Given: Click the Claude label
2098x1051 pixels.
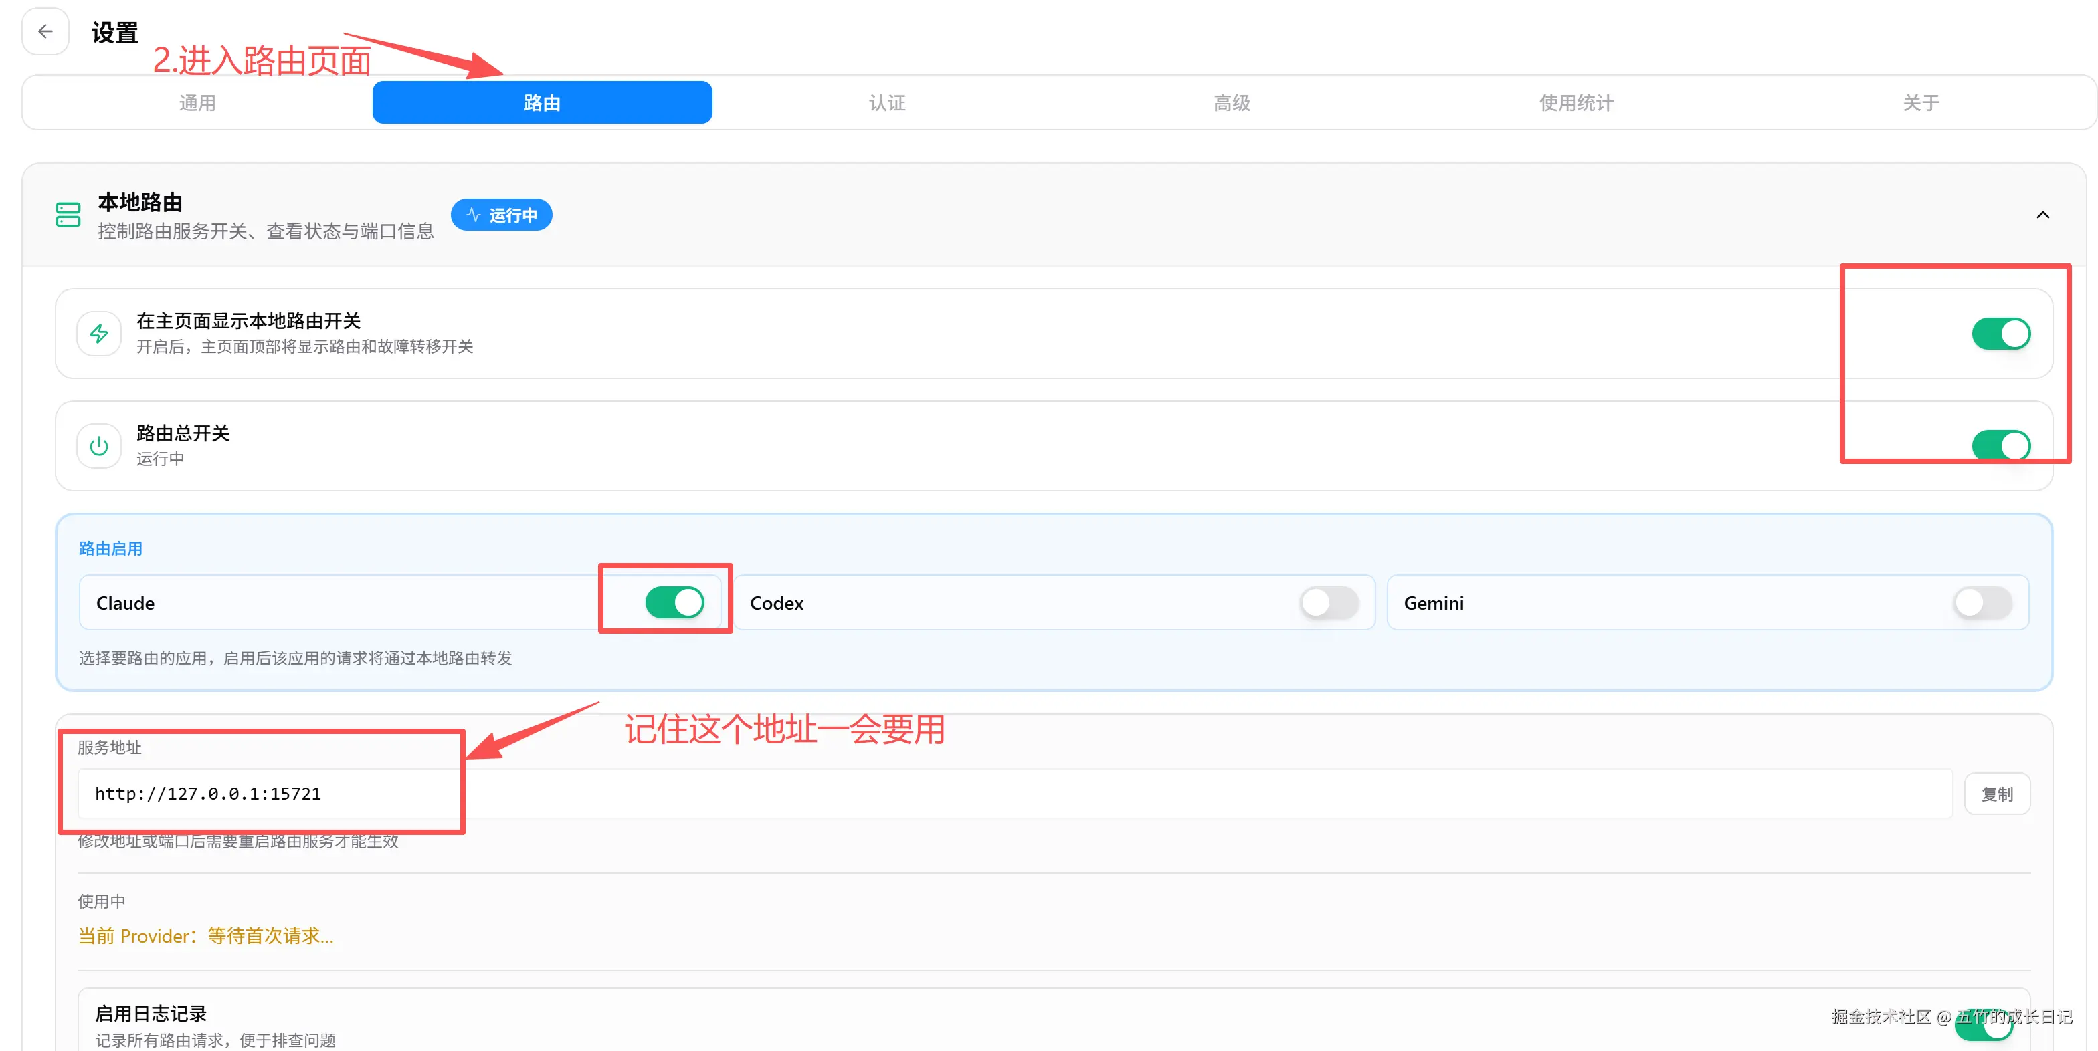Looking at the screenshot, I should [125, 603].
